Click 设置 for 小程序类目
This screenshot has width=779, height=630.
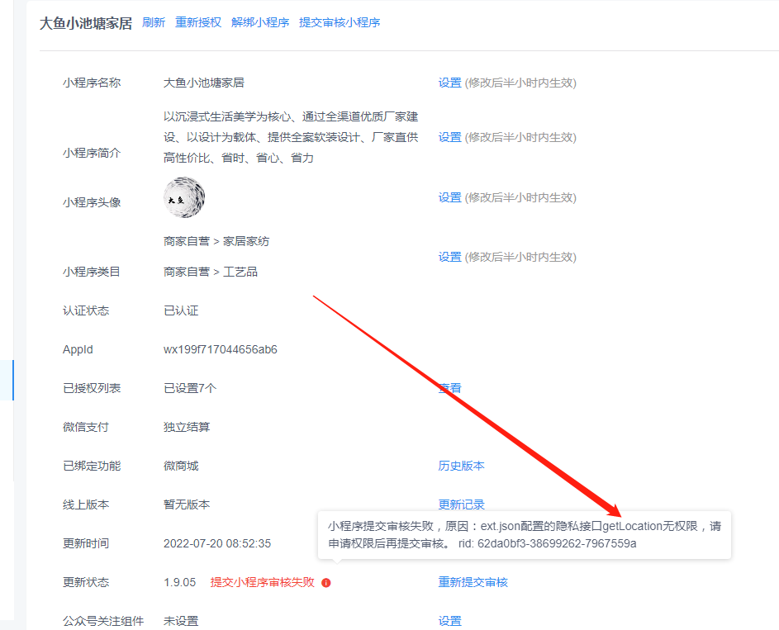tap(449, 257)
